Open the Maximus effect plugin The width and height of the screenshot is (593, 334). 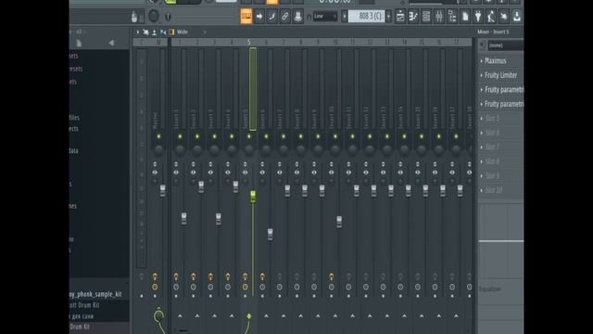tap(496, 60)
